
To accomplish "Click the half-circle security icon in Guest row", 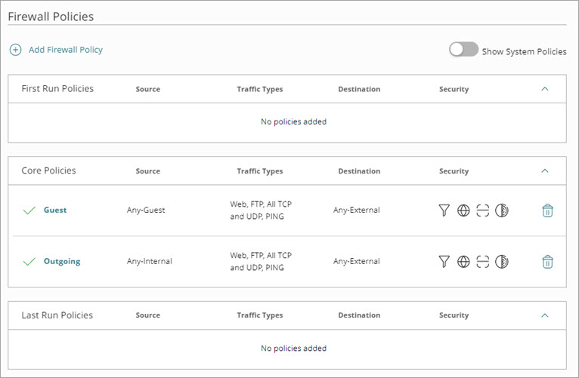I will (x=501, y=211).
